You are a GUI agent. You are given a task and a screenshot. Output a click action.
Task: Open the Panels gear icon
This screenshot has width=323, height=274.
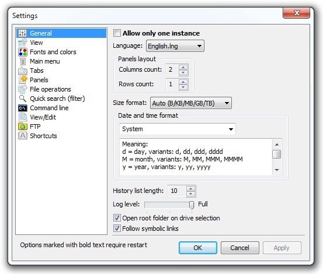[23, 80]
